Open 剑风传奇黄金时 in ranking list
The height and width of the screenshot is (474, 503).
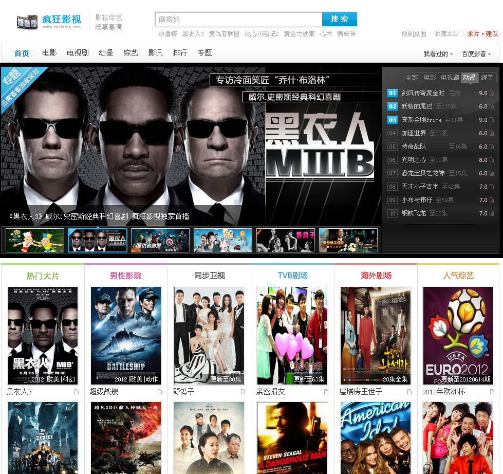(423, 93)
